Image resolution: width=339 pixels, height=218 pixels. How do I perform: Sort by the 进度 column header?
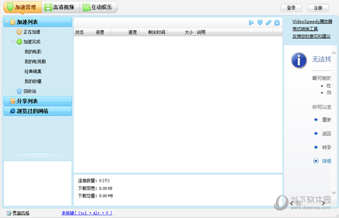pos(100,32)
